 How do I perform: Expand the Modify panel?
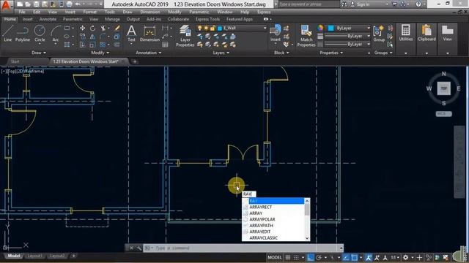click(100, 53)
